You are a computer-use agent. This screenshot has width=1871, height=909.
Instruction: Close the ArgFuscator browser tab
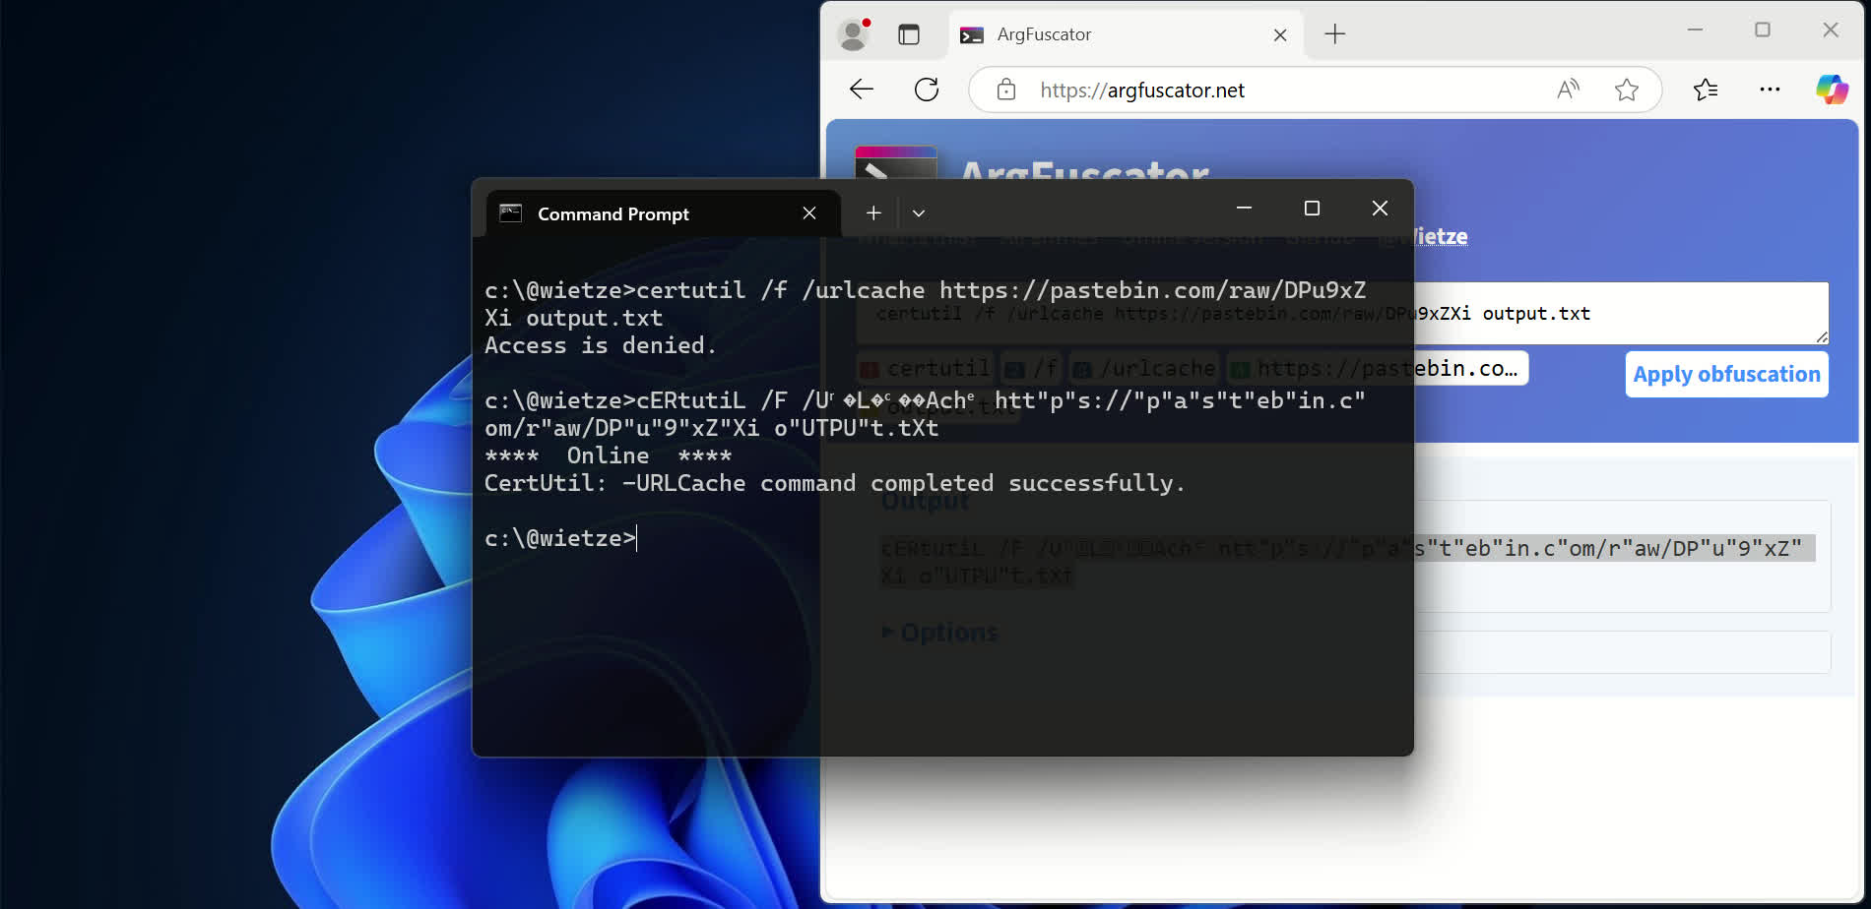pyautogui.click(x=1280, y=34)
